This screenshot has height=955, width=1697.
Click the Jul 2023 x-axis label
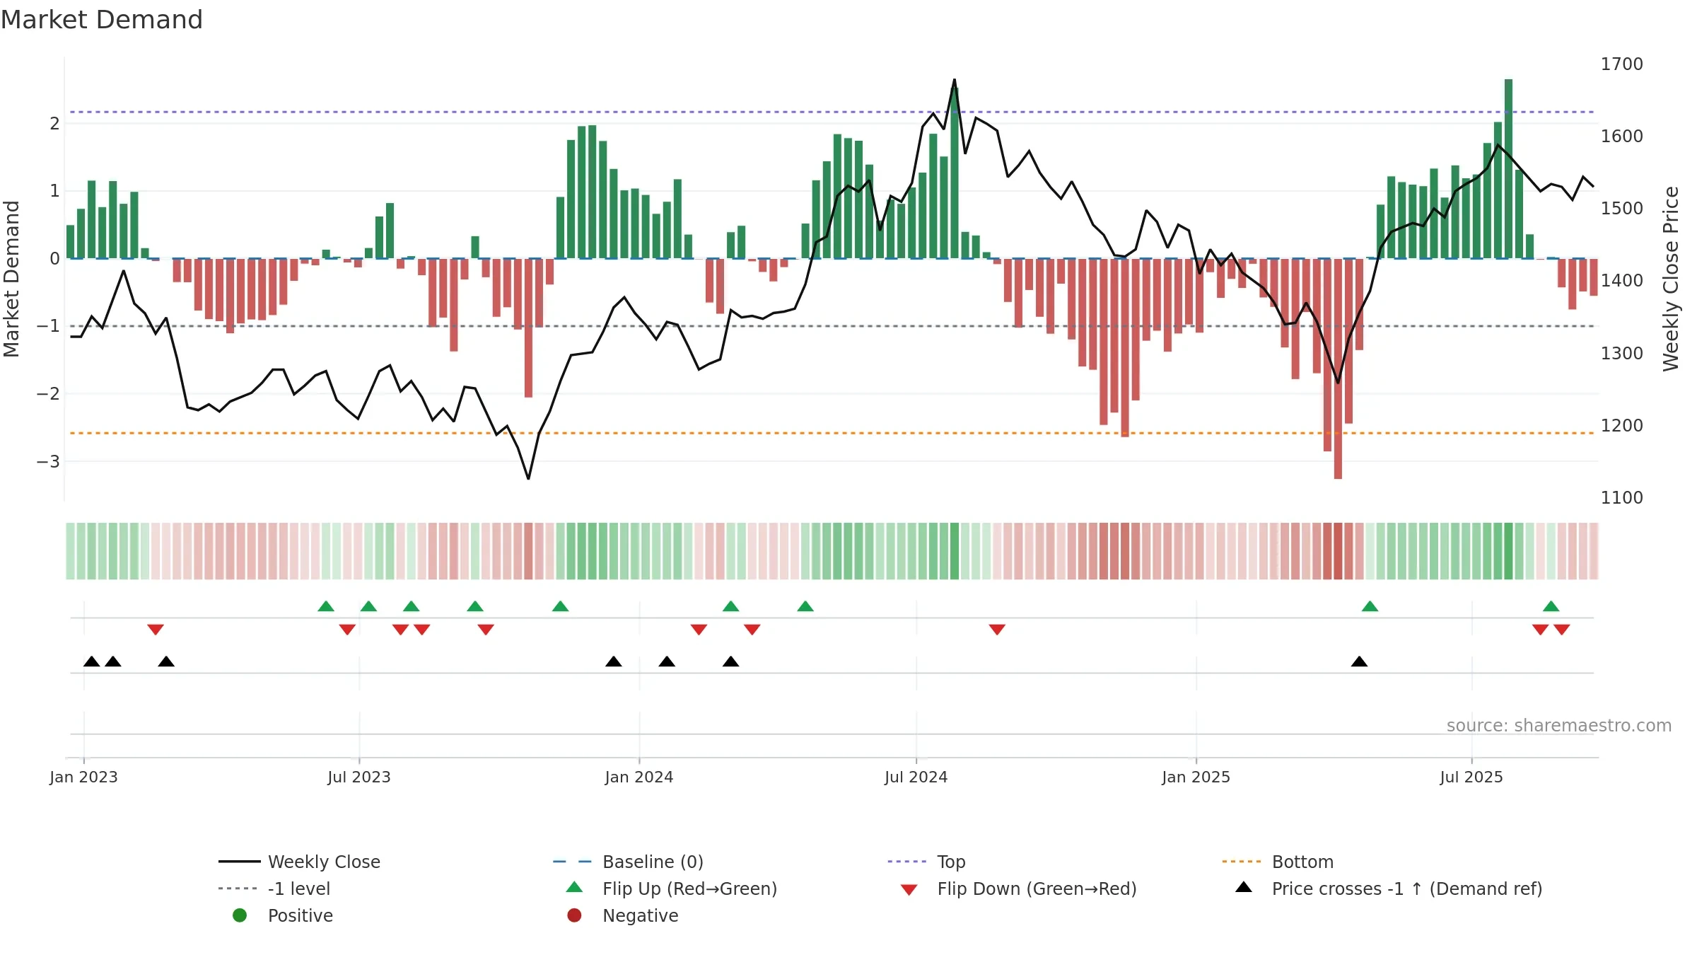click(x=359, y=777)
